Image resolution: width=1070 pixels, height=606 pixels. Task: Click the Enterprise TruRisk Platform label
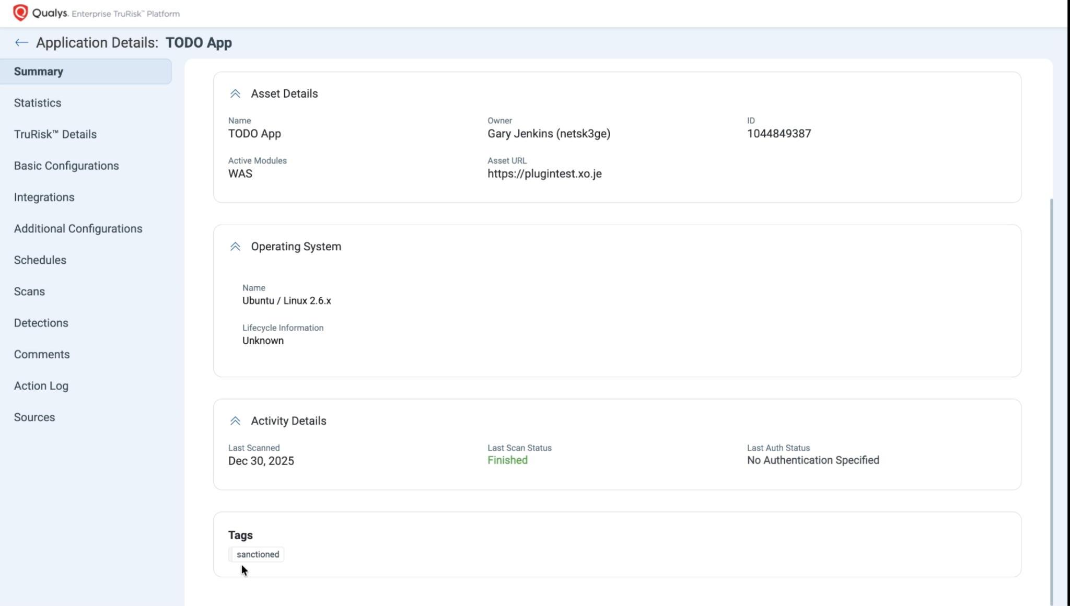126,14
